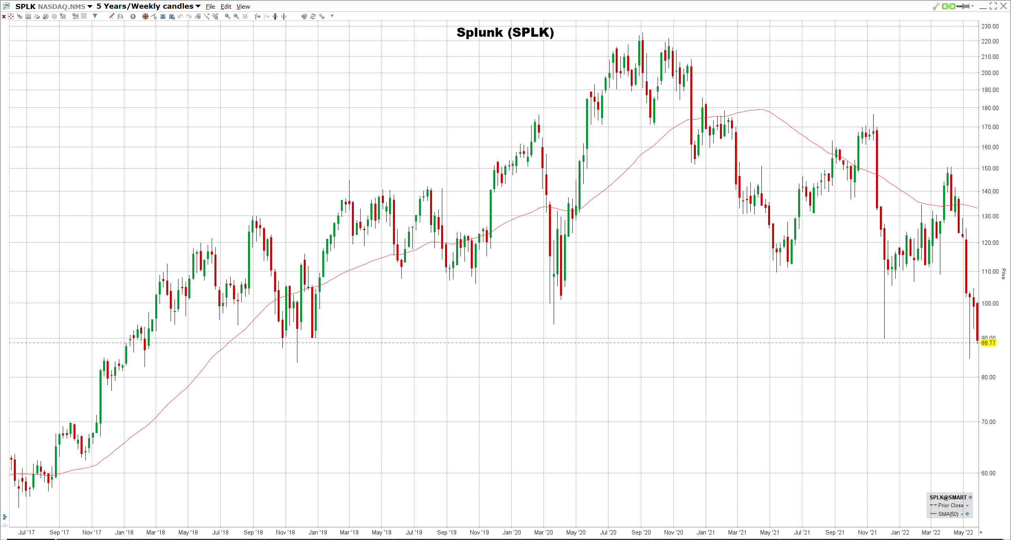Screen dimensions: 1011x540
Task: Expand the toolbar overflow arrow
Action: click(332, 16)
